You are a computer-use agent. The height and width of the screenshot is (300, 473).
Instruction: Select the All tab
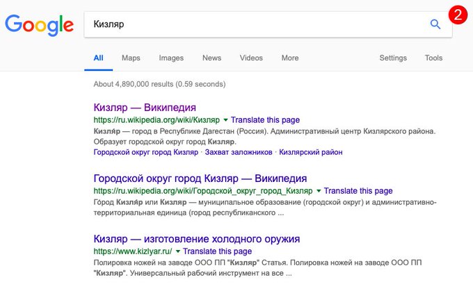(98, 58)
